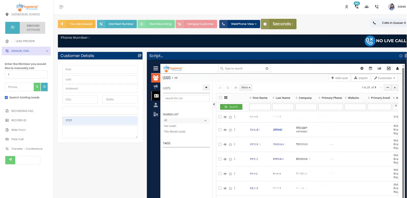
Task: Add a new list with plus button
Action: 206,87
